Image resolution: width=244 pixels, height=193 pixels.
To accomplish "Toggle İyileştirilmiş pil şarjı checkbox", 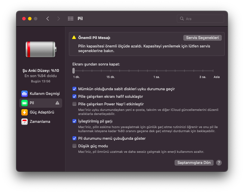I will pyautogui.click(x=74, y=121).
